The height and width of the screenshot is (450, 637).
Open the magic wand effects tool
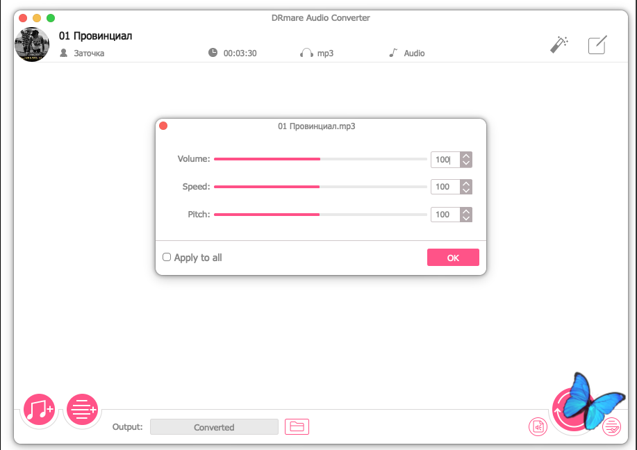pos(559,45)
